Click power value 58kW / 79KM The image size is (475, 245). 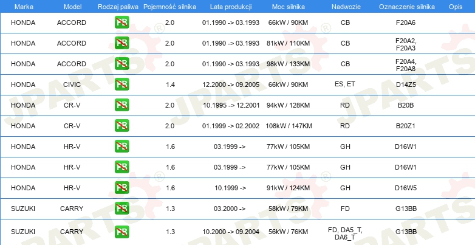pyautogui.click(x=288, y=209)
